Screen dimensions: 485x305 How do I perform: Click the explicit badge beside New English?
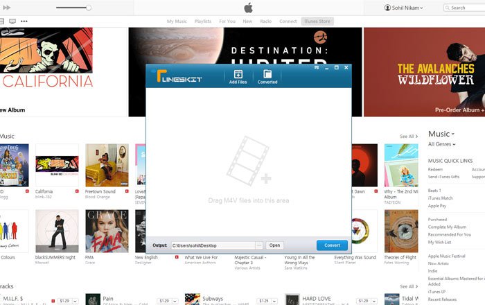point(177,257)
